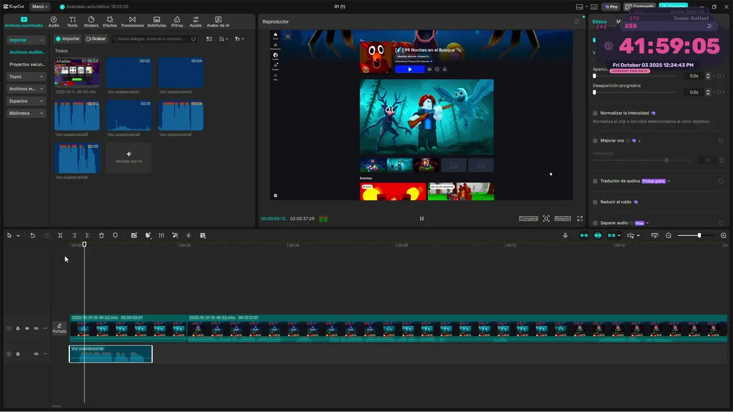The image size is (733, 412).
Task: Click the media search field
Action: click(154, 39)
